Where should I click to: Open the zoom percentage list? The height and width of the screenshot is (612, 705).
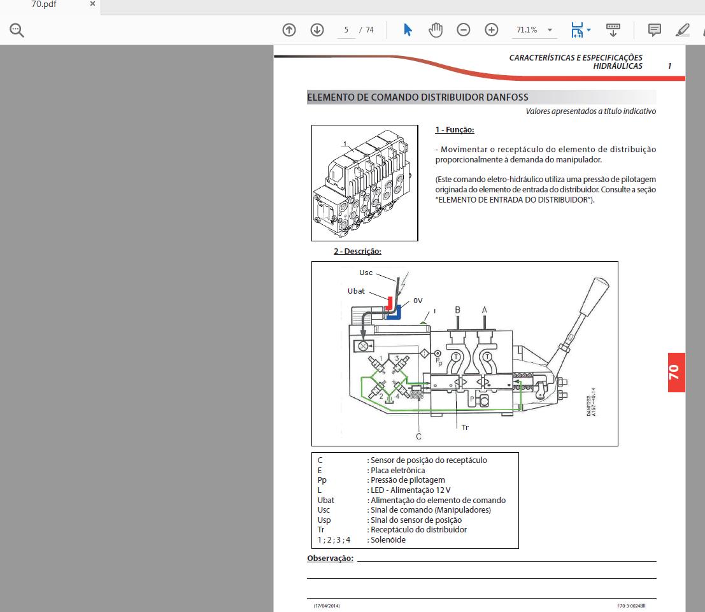(x=549, y=29)
